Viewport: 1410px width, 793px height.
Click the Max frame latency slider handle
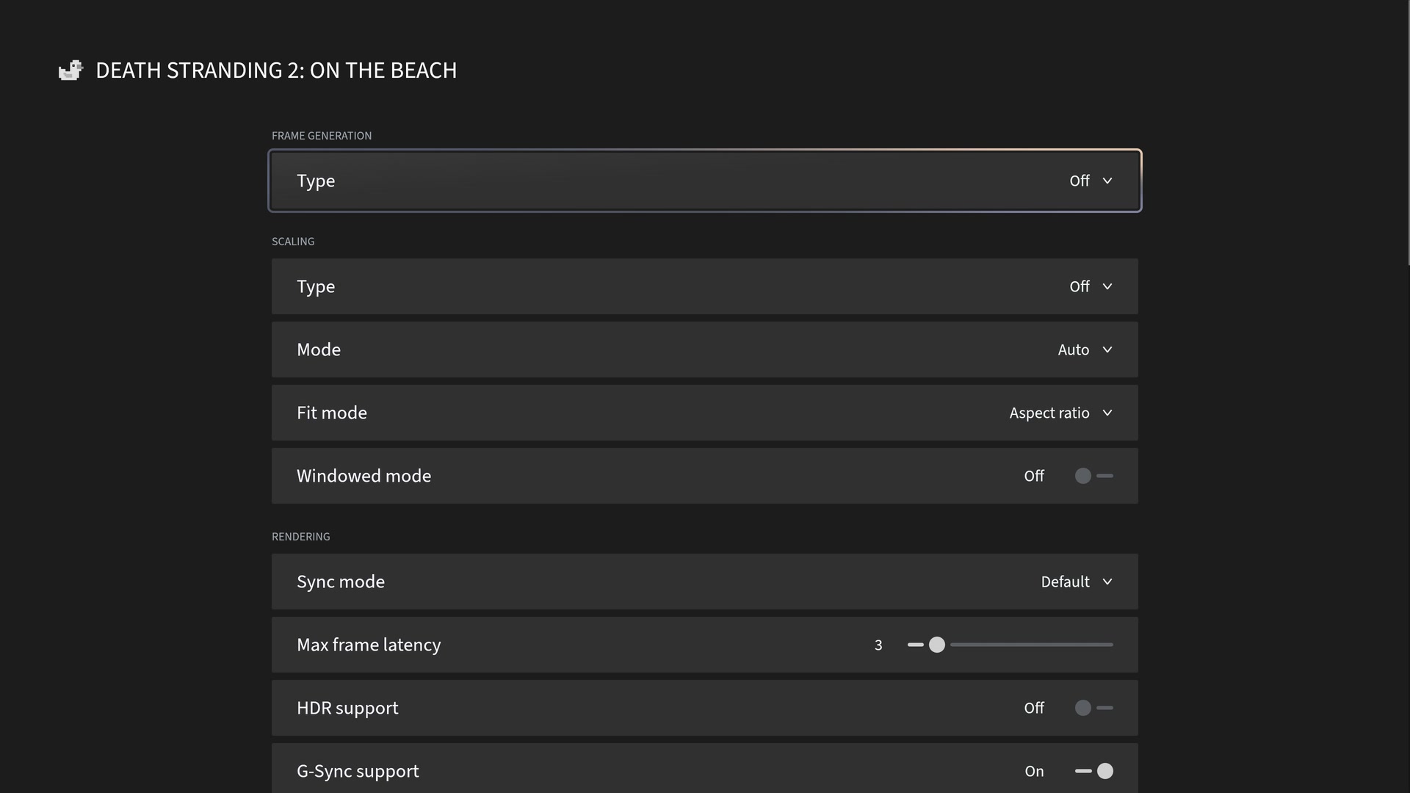tap(936, 645)
